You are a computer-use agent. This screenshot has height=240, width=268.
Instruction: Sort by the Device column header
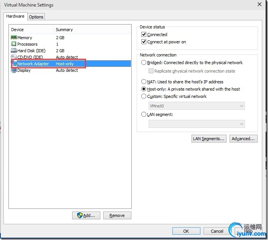click(x=17, y=30)
